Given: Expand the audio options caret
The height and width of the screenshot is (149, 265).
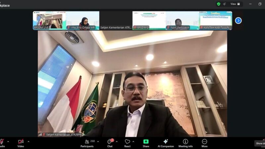Looking at the screenshot, I should 8,142.
